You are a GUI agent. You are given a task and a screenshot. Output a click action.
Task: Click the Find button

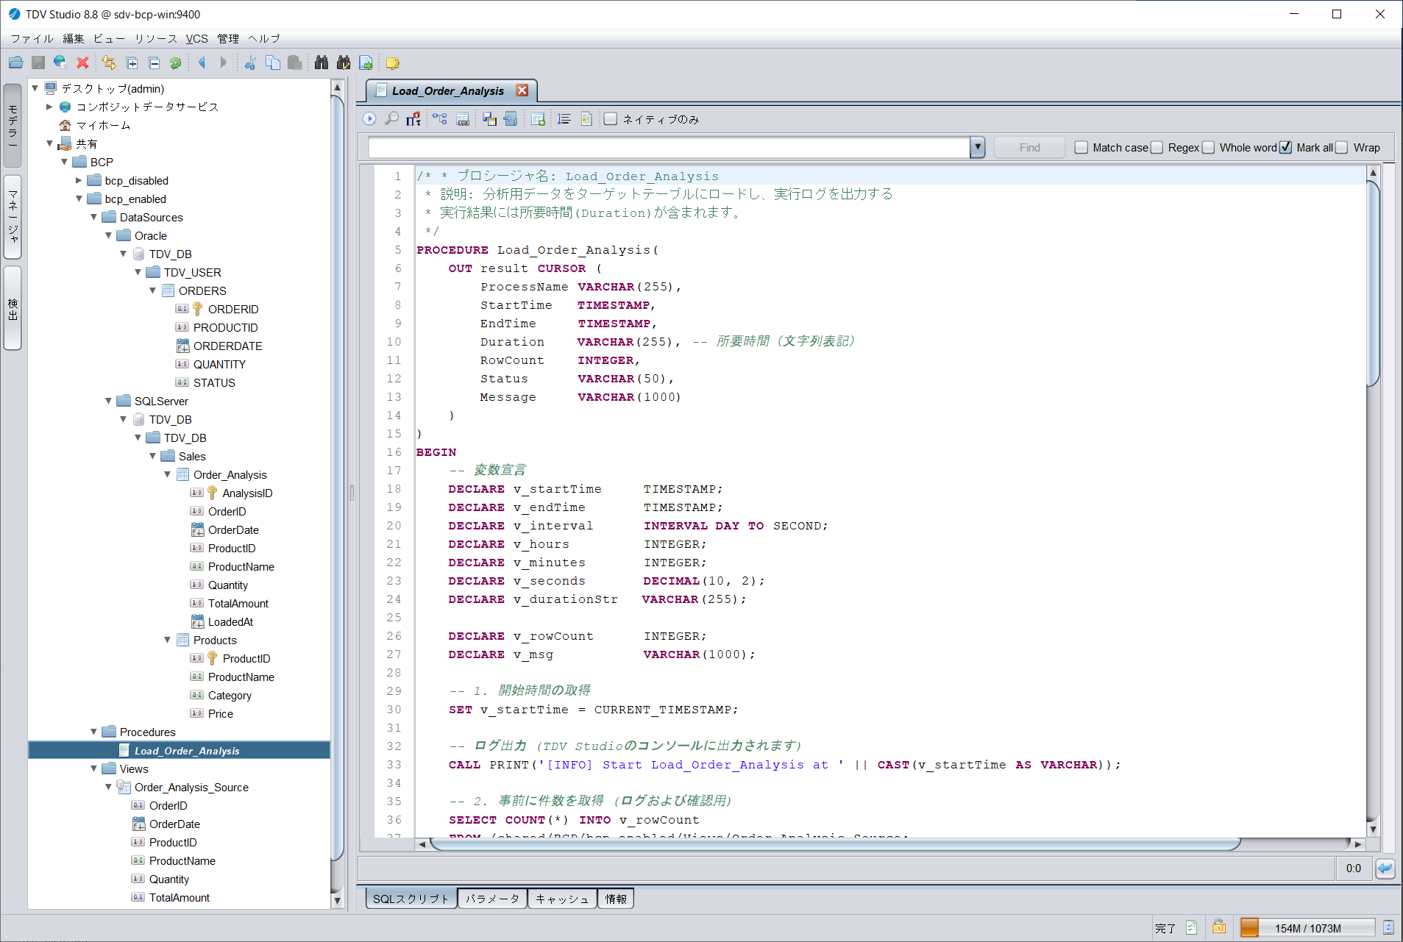[1029, 148]
